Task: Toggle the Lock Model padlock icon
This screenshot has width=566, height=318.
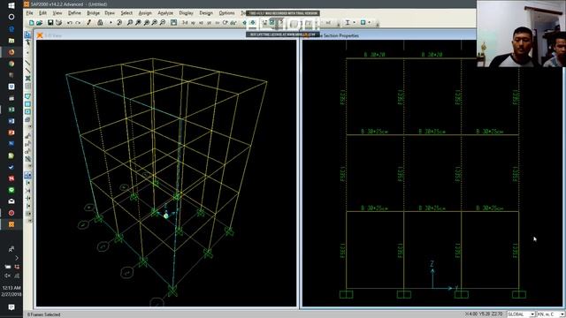Action: tap(100, 23)
